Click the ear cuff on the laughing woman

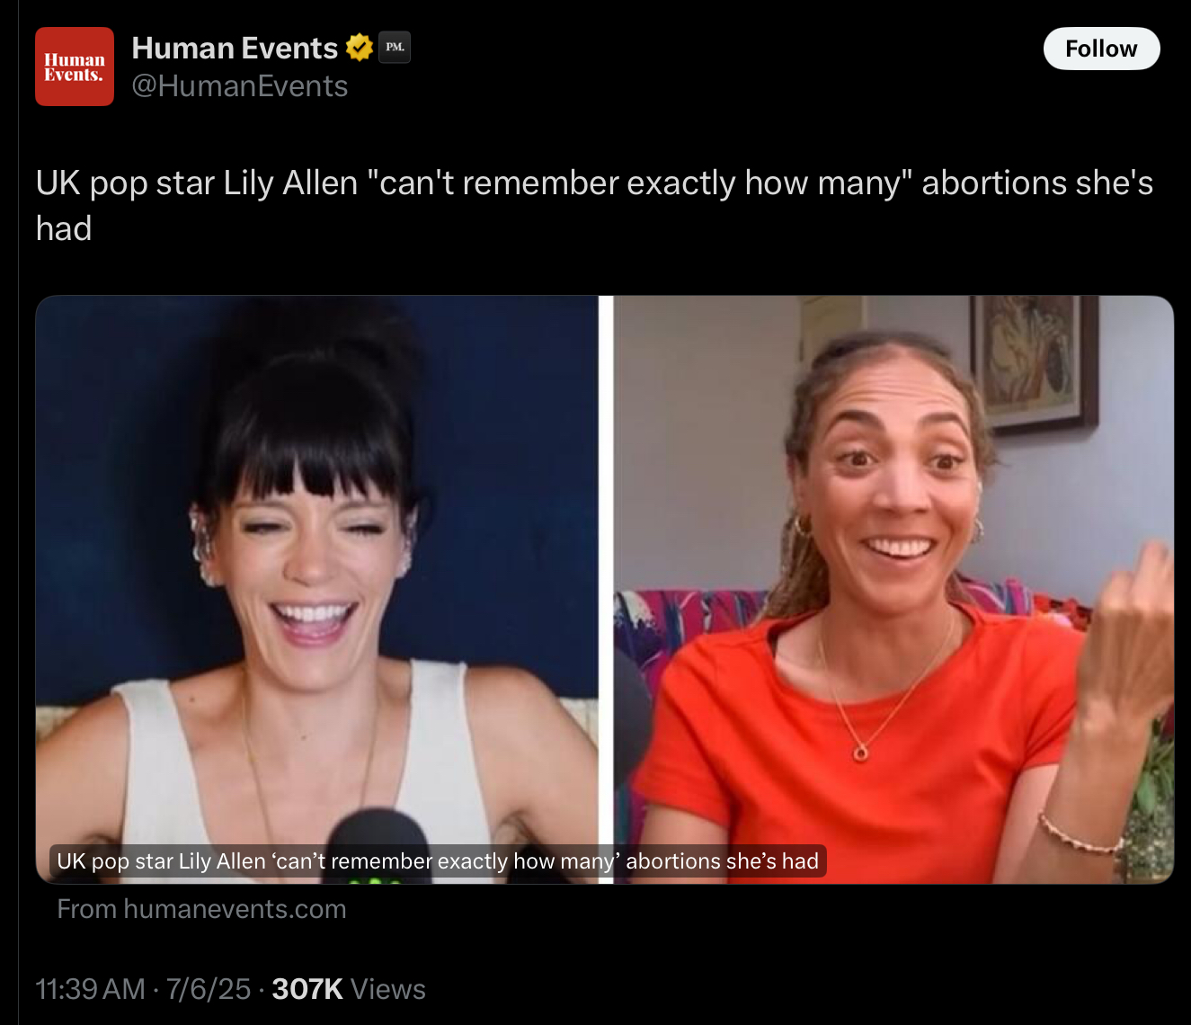pyautogui.click(x=203, y=545)
